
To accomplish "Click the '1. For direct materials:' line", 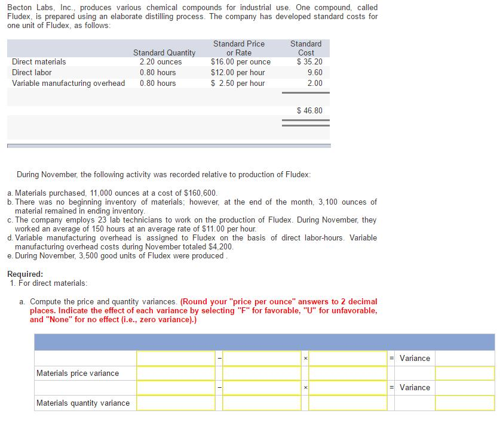I will point(48,283).
